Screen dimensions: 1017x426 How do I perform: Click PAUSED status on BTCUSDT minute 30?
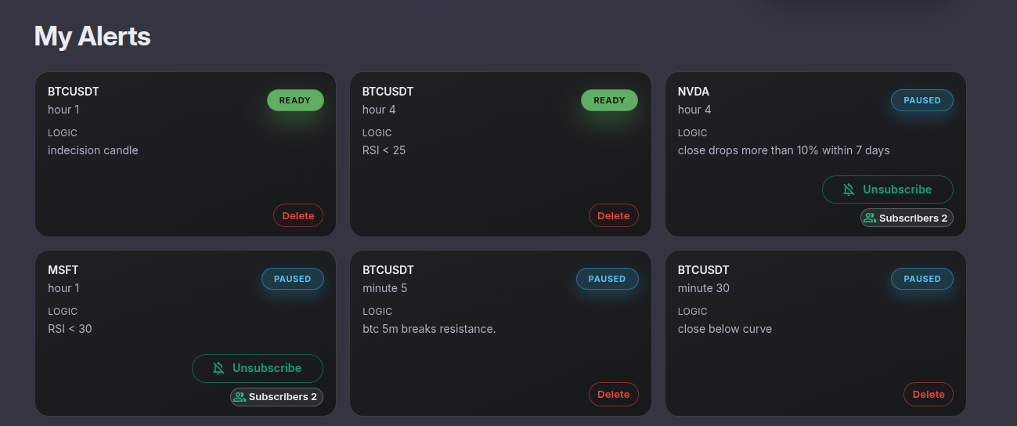[x=922, y=279]
